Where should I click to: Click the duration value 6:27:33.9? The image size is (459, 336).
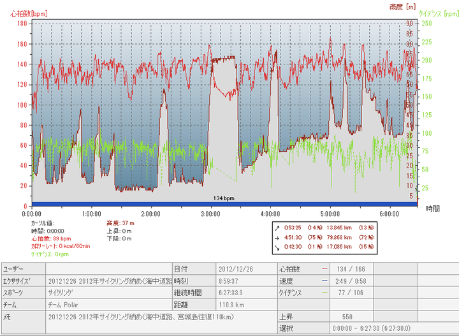click(231, 293)
